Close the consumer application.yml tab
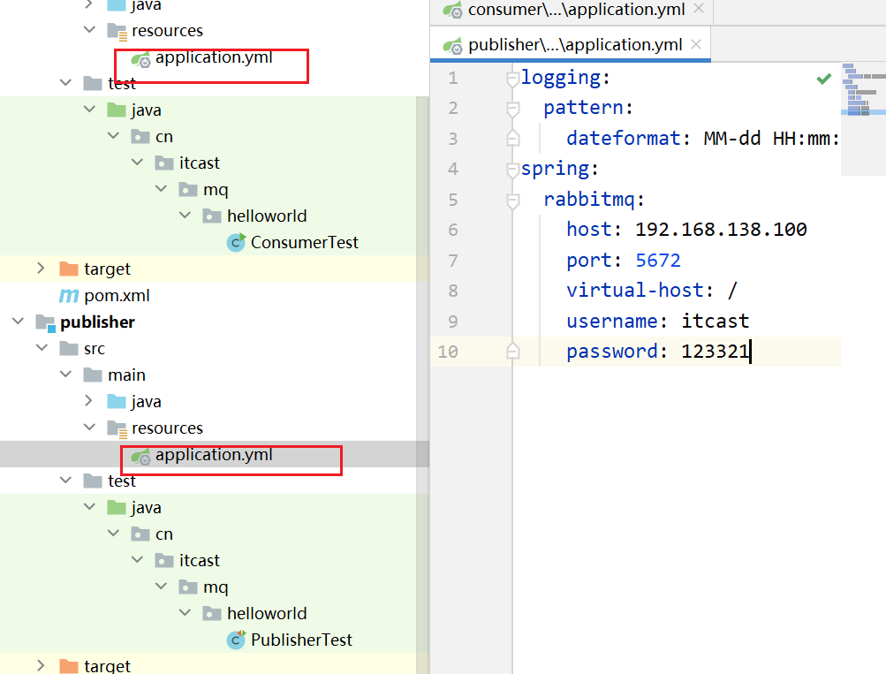This screenshot has width=886, height=674. tap(699, 9)
